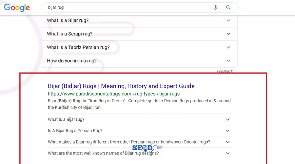Click the "Is A Bijar Rug a Persian Rug?" text
295x164 pixels.
[x=75, y=131]
